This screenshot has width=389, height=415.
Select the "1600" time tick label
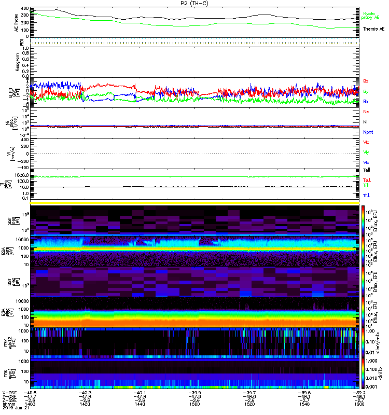[359, 404]
